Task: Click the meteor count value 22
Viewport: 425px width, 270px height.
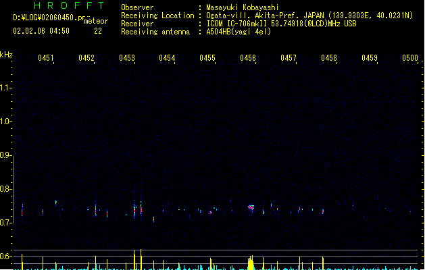Action: (x=98, y=31)
